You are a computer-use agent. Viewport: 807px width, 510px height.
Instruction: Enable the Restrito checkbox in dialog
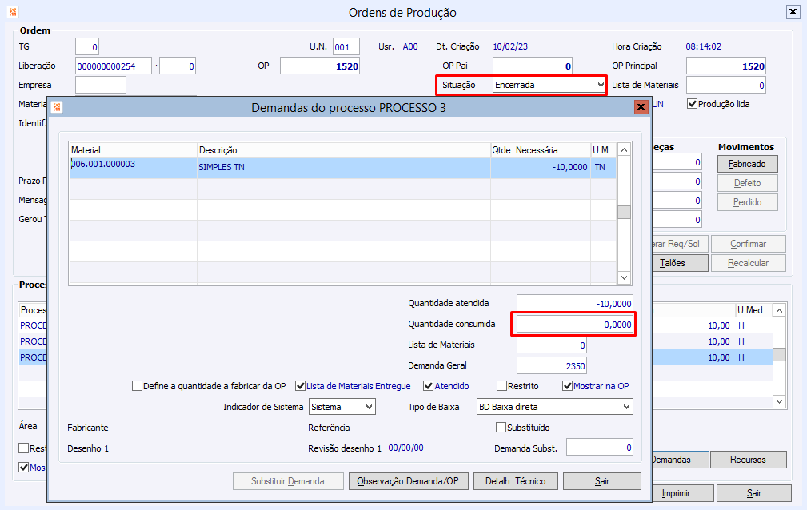[x=501, y=386]
